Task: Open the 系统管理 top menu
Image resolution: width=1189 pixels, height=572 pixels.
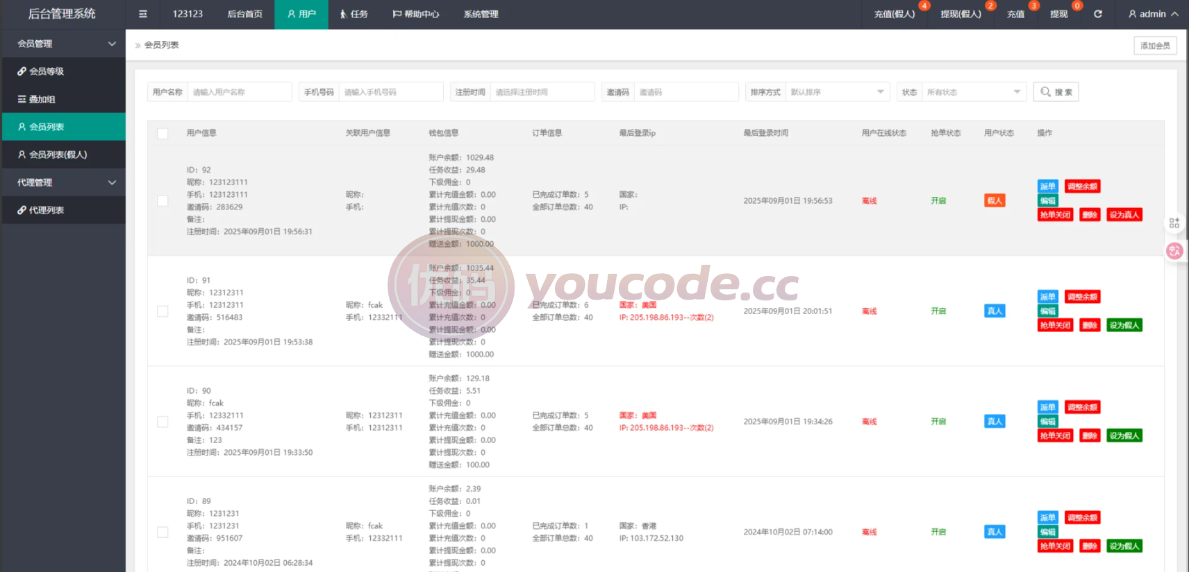Action: click(481, 14)
